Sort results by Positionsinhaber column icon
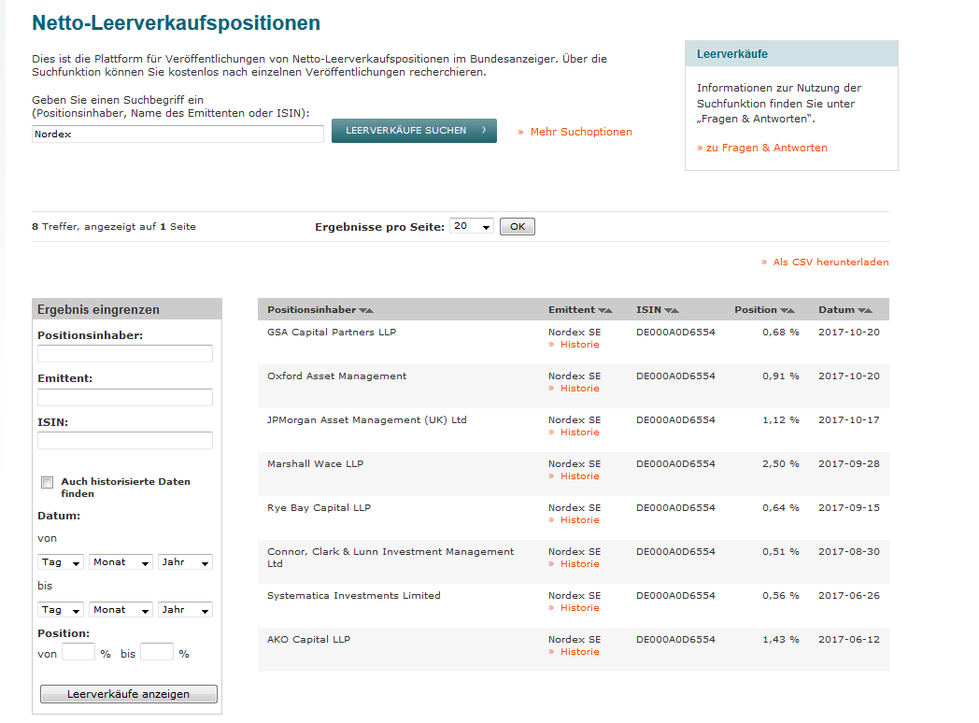This screenshot has width=979, height=723. 367,309
